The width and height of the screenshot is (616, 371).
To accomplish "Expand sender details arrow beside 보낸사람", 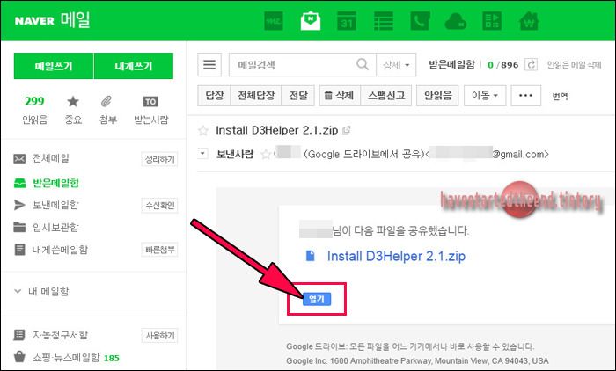I will [x=202, y=154].
